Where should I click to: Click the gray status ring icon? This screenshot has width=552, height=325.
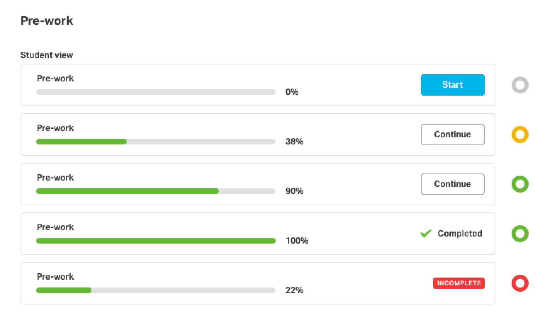[520, 85]
